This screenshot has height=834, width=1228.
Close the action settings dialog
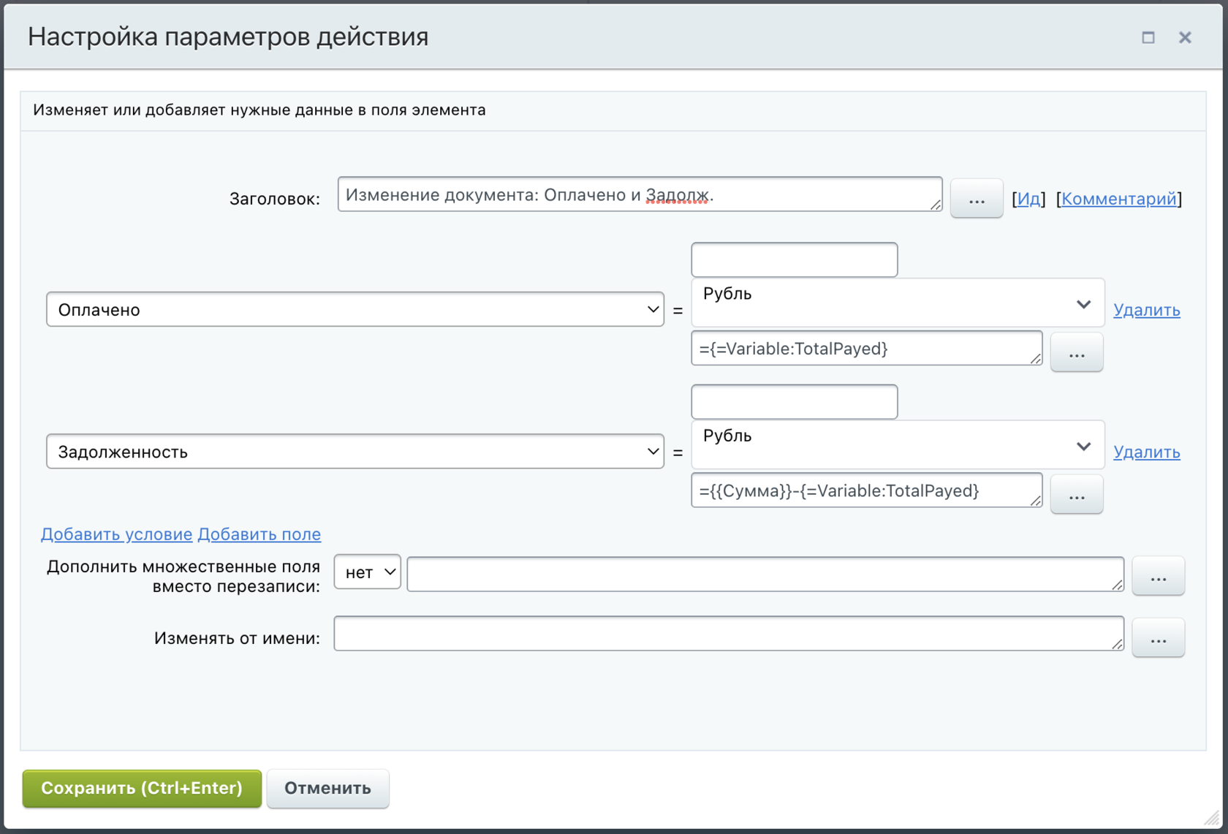[1185, 37]
